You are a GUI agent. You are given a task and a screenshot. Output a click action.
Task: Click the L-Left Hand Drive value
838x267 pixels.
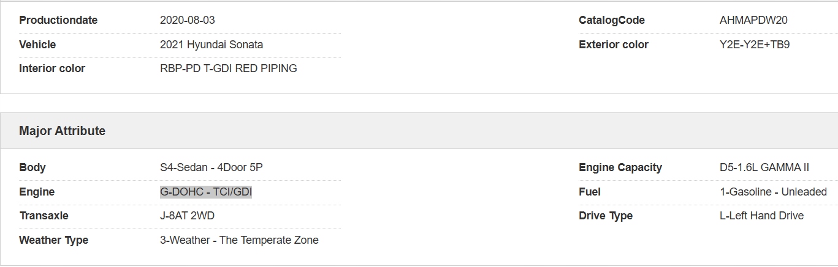pyautogui.click(x=761, y=216)
